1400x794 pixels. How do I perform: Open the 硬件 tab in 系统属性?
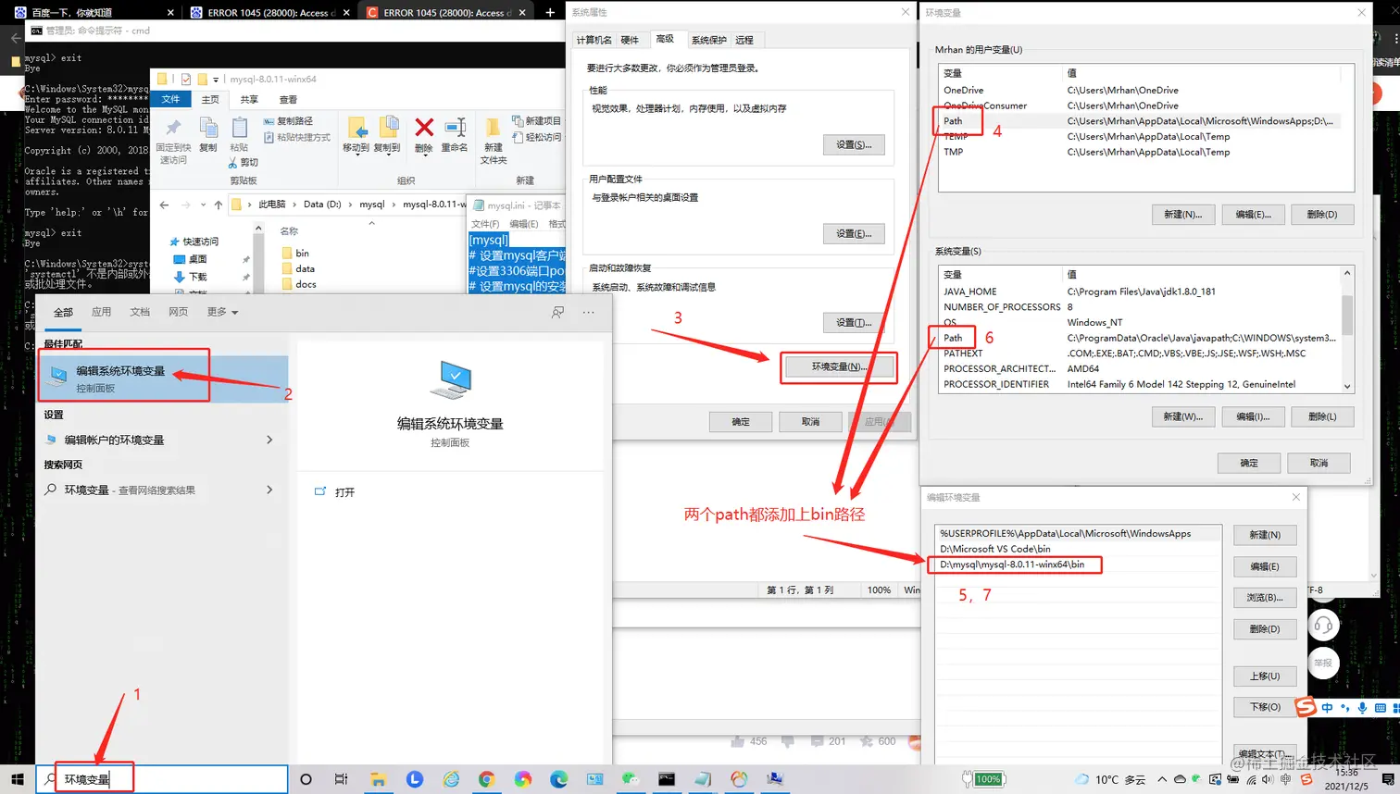click(x=630, y=40)
